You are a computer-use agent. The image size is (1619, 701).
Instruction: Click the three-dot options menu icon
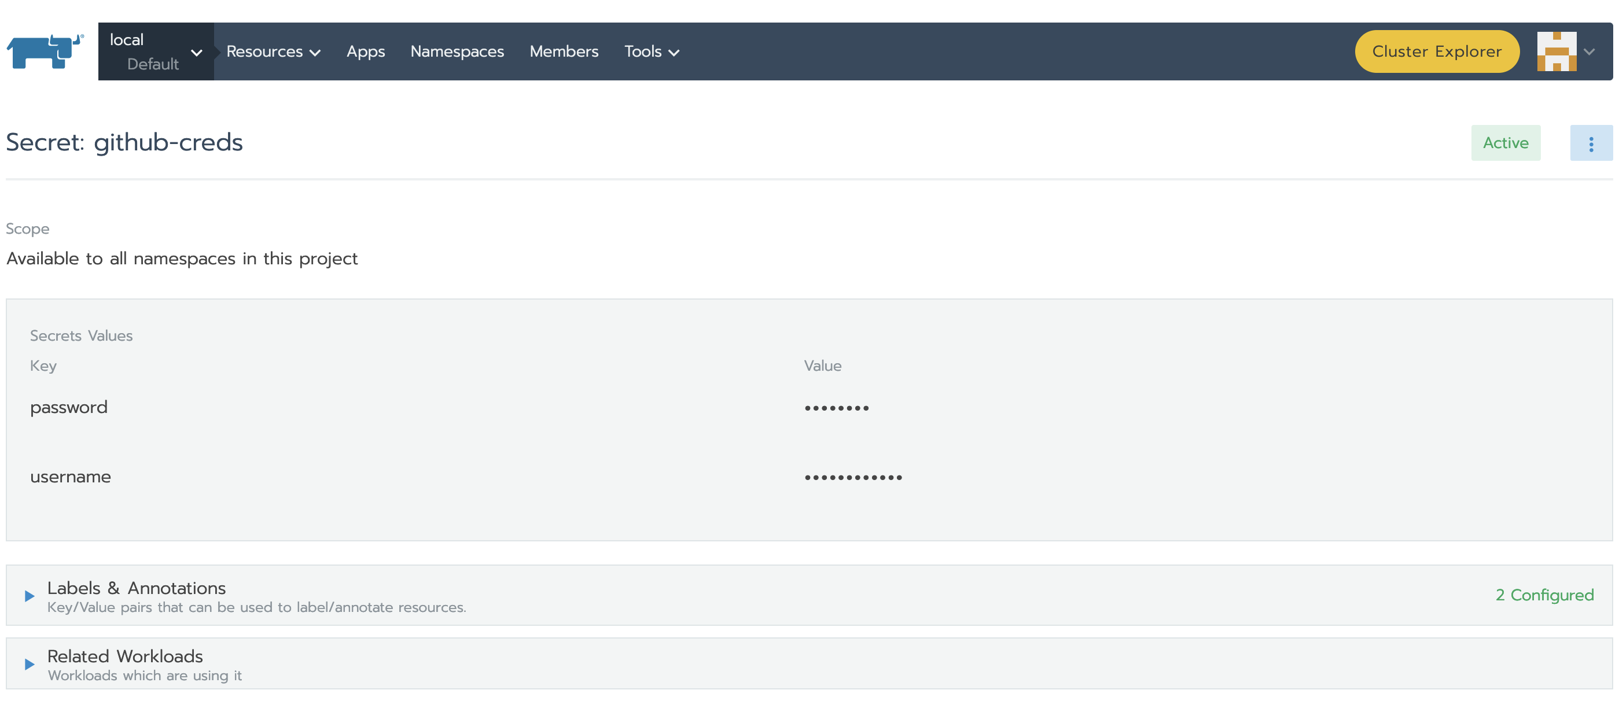click(1590, 143)
